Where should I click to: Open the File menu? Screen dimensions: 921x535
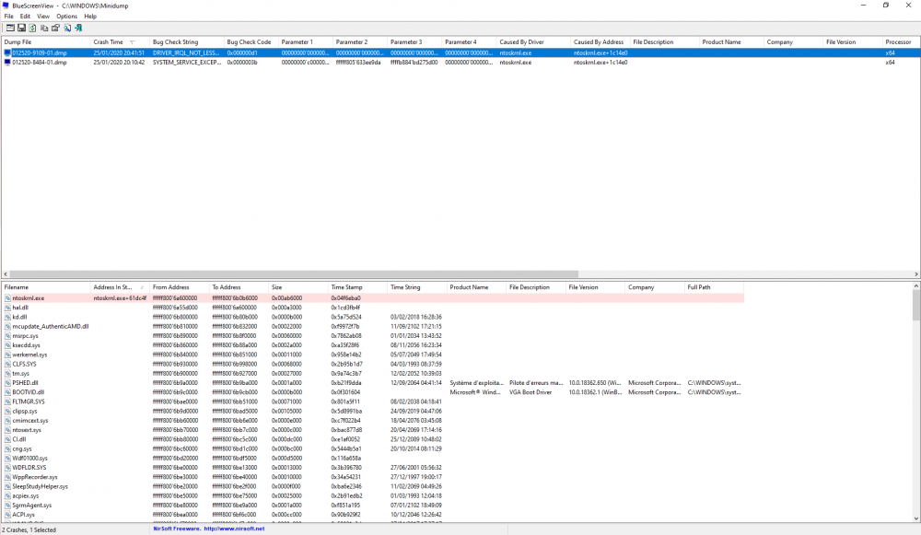9,17
